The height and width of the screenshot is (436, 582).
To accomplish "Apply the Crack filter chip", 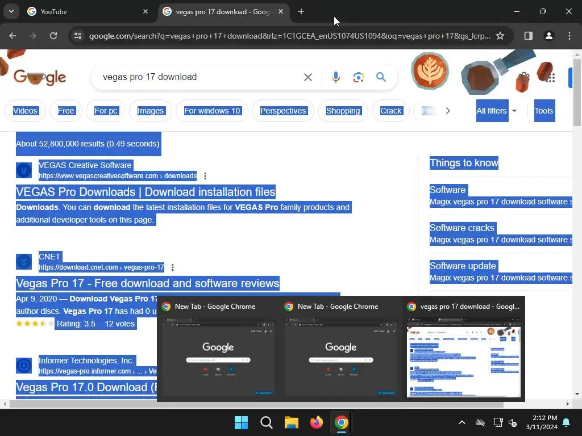I will click(391, 111).
